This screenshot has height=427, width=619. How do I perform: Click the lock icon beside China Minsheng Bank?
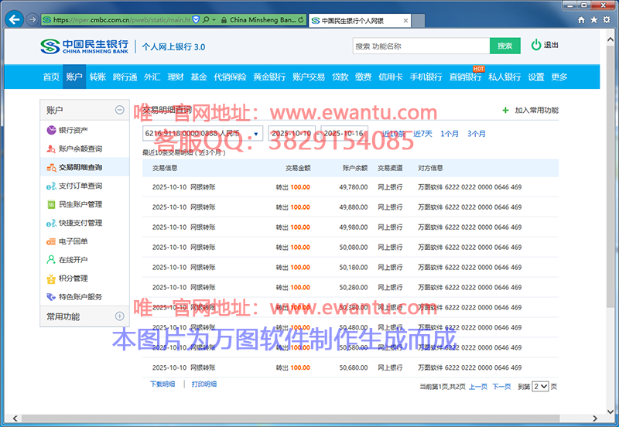click(x=224, y=20)
